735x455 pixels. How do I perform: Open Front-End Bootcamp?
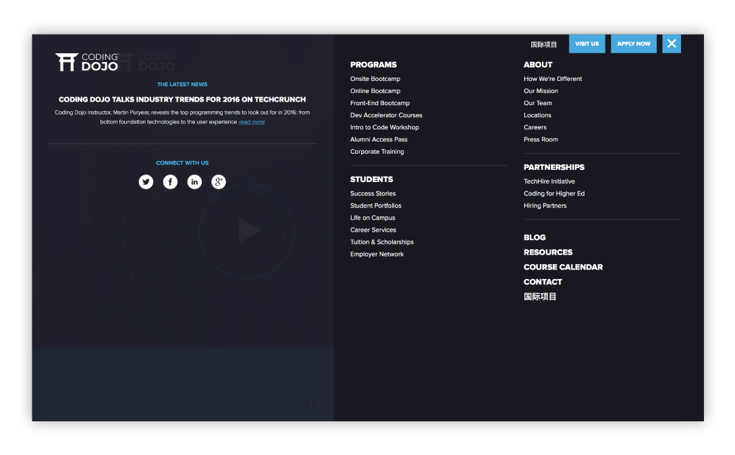click(x=380, y=103)
